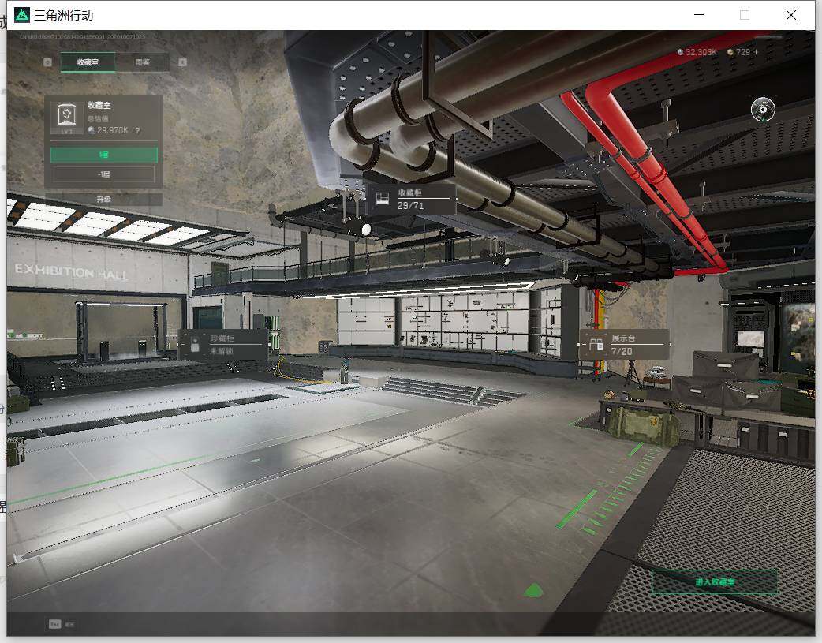Screen dimensions: 822x643
Task: Open the 收藏柜 29/71 marker
Action: tap(412, 199)
